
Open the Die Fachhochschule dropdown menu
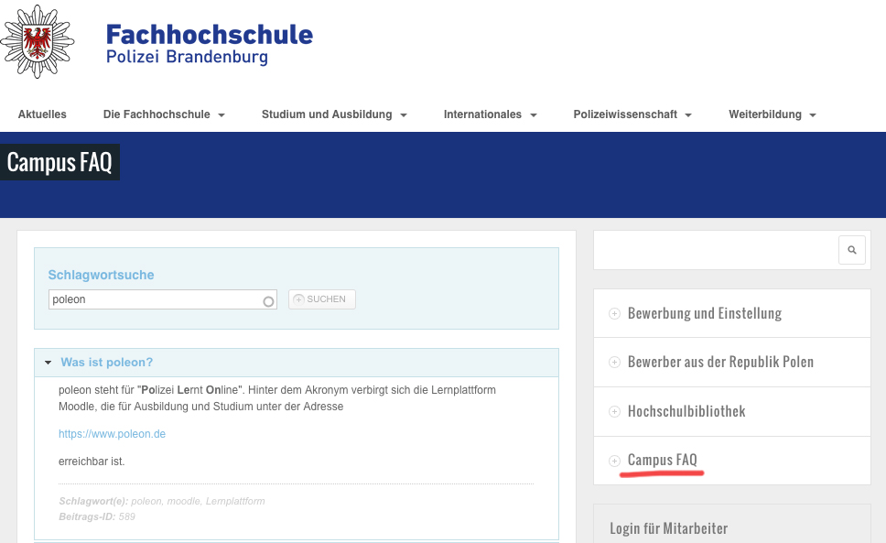164,114
